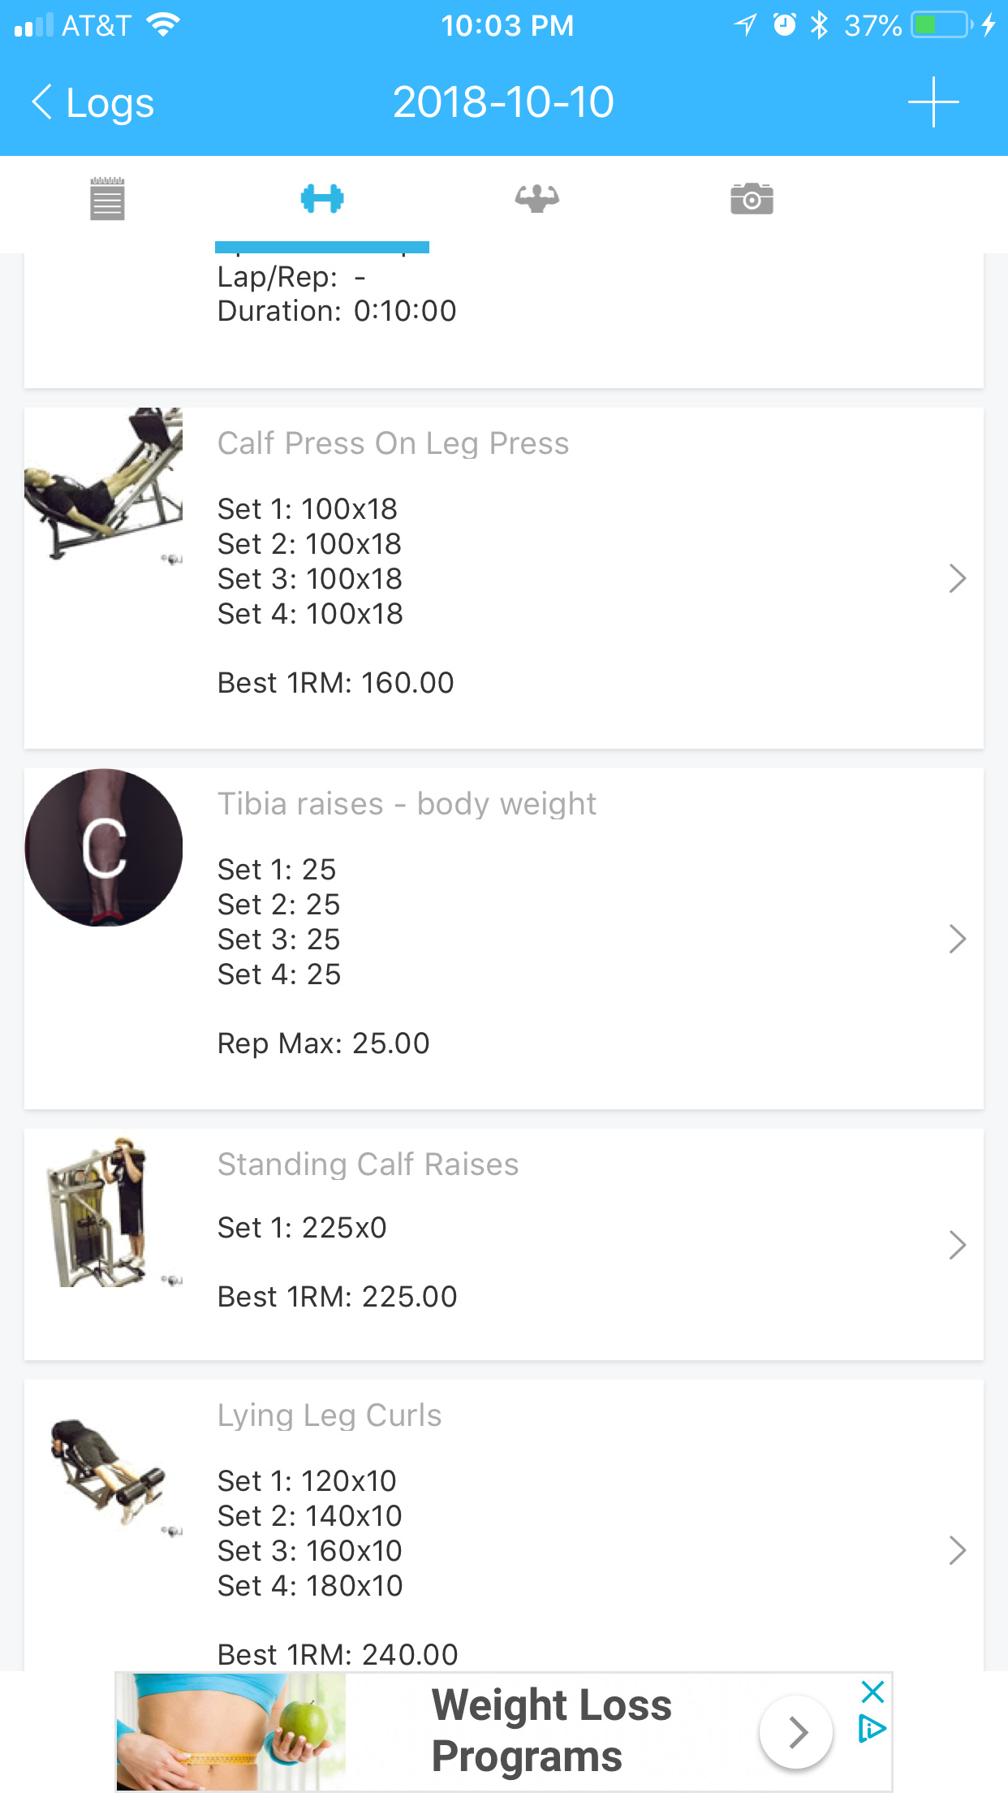Tap the Tibia raises circular image

(x=104, y=848)
